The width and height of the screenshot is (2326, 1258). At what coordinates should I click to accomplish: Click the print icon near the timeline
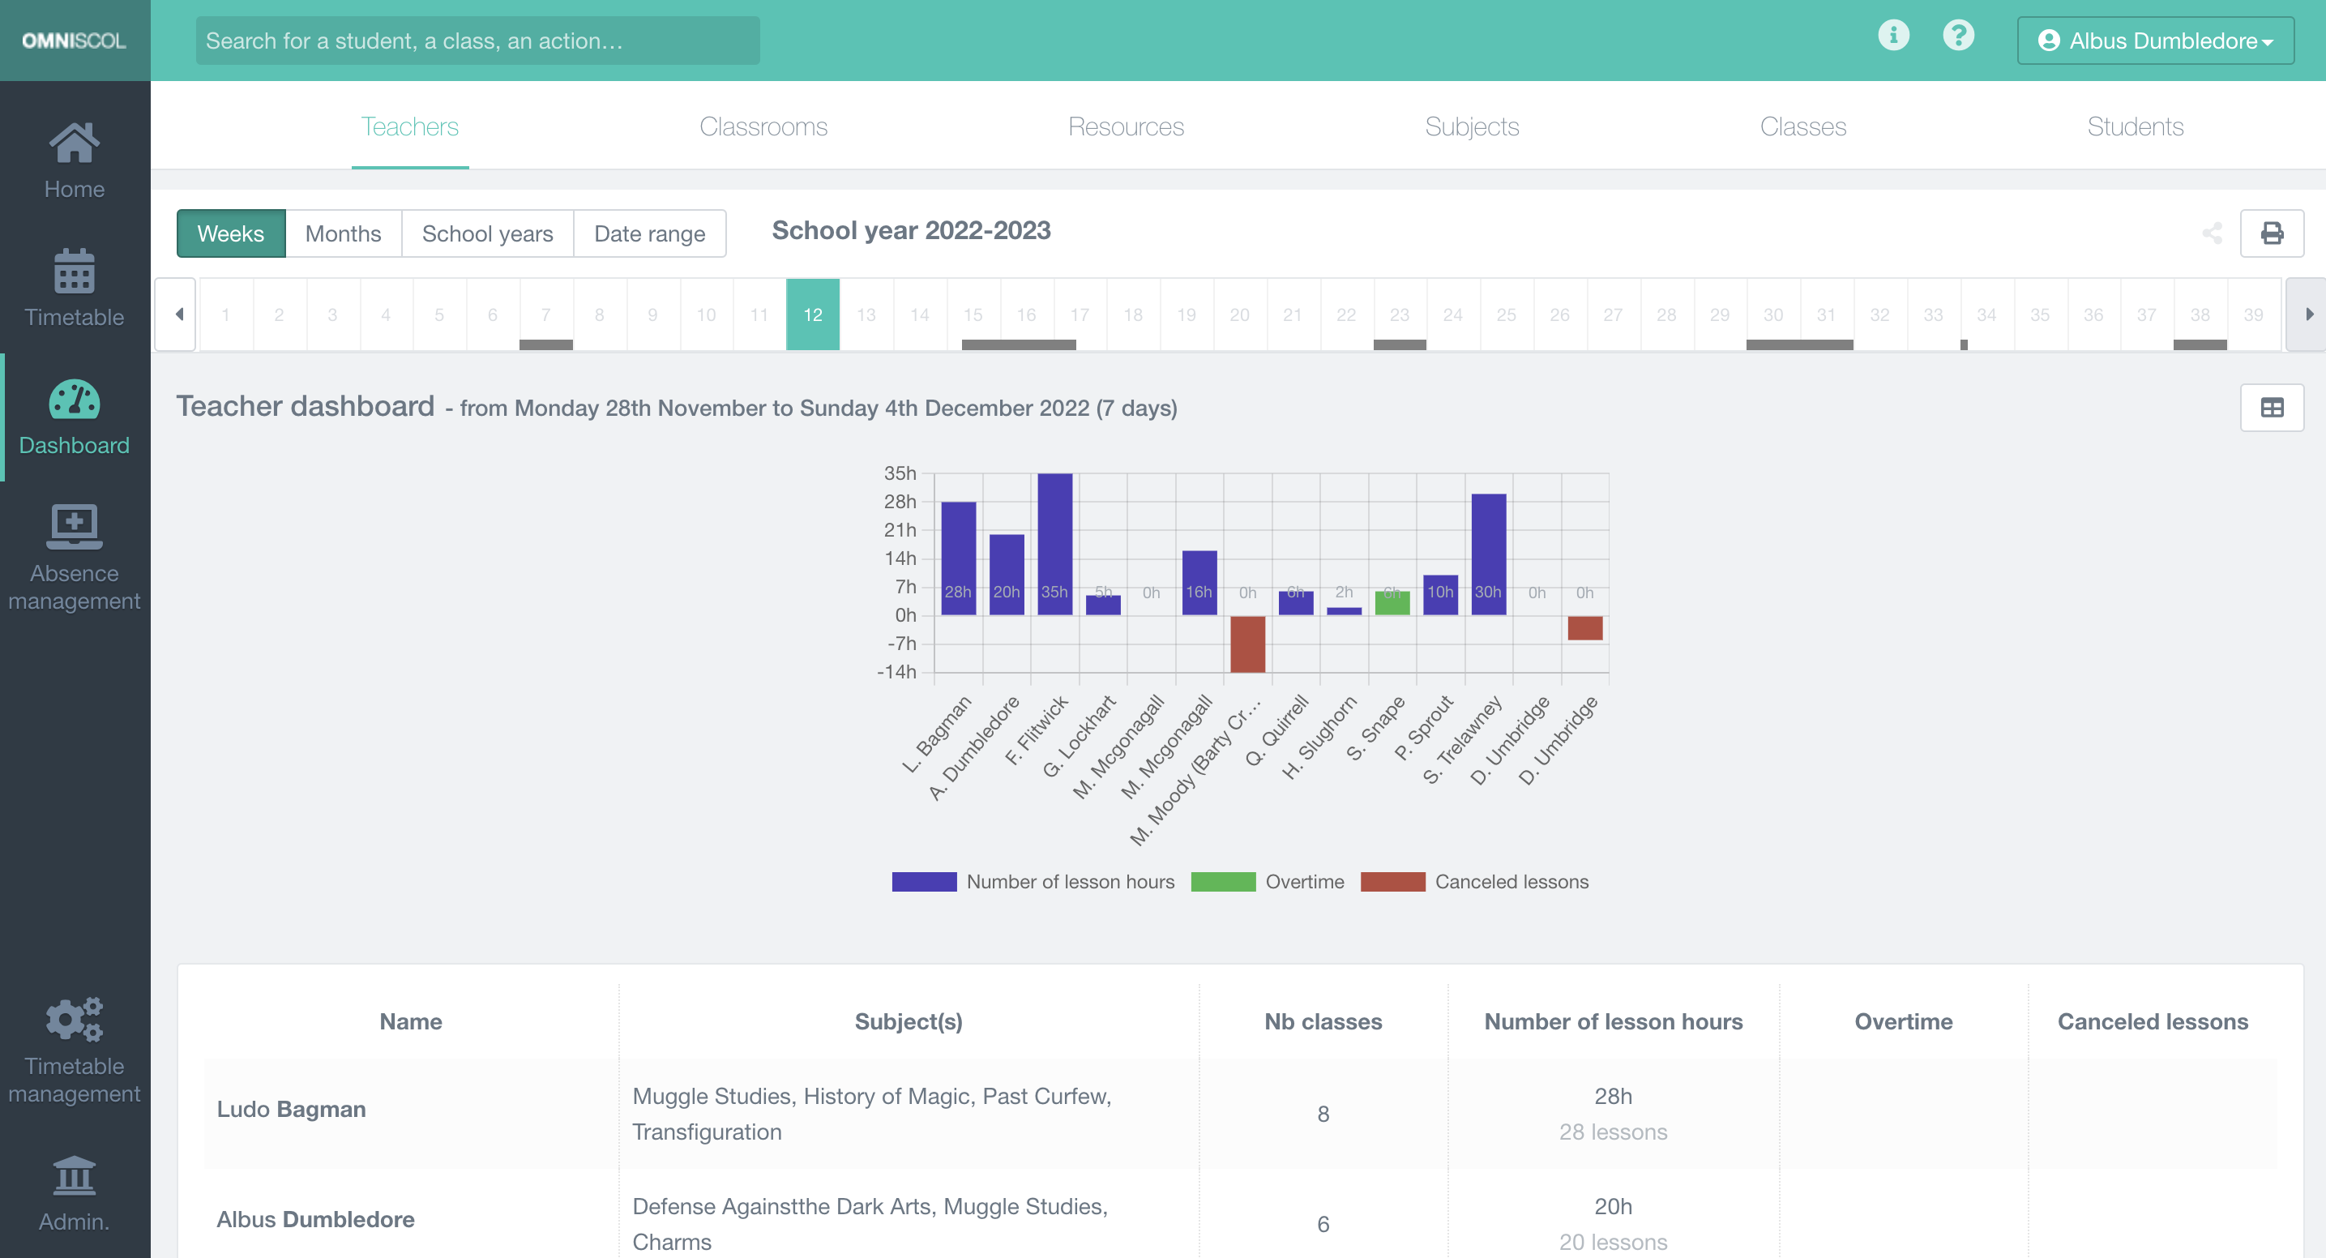(x=2273, y=233)
